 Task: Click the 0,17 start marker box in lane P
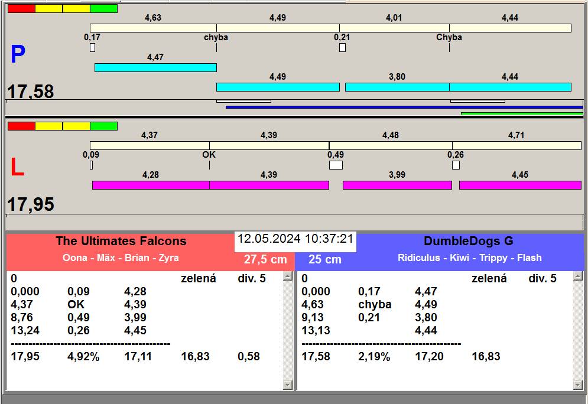click(x=93, y=48)
